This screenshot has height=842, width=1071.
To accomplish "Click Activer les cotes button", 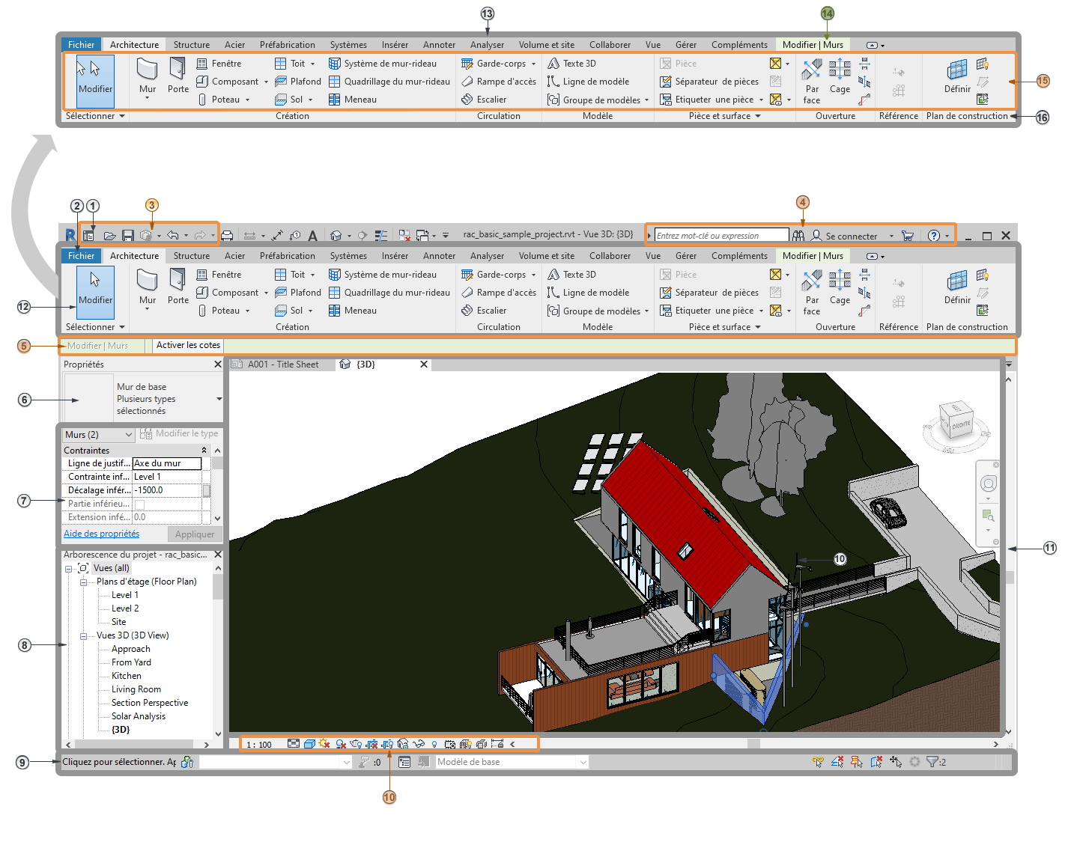I will [188, 346].
